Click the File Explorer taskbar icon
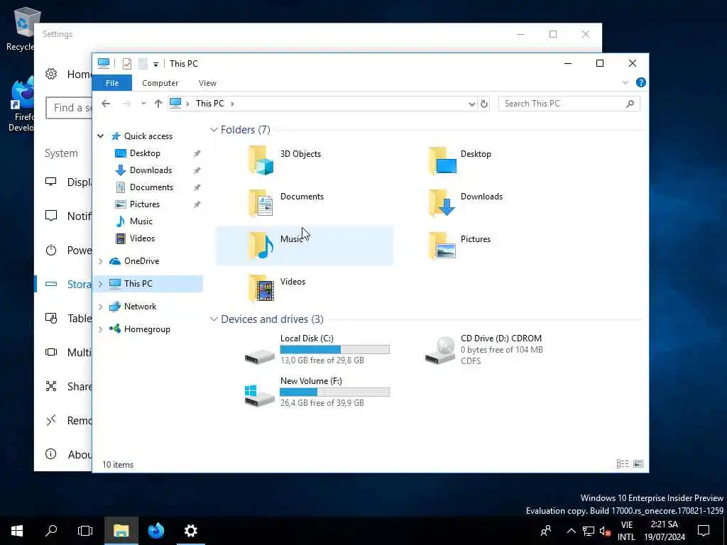Viewport: 727px width, 545px height. [x=121, y=531]
